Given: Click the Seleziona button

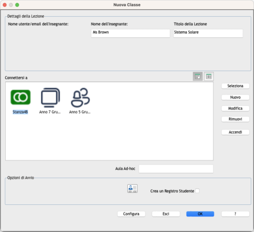Looking at the screenshot, I should (235, 86).
